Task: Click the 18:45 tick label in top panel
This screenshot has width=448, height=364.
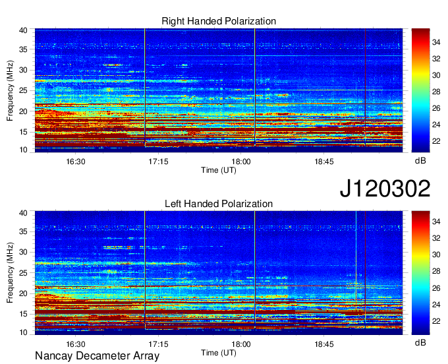Action: point(324,162)
